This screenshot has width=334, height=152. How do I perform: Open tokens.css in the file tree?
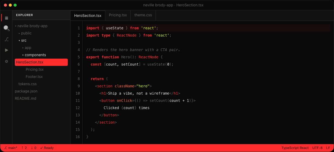(x=28, y=84)
